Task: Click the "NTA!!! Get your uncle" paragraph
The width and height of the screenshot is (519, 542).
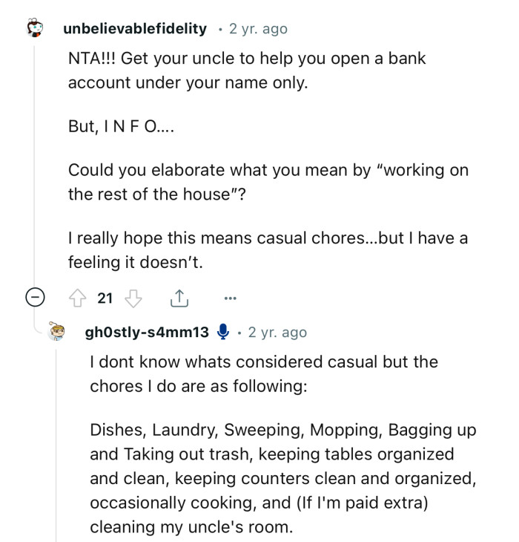Action: (247, 70)
